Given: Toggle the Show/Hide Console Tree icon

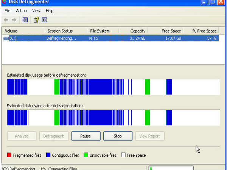Looking at the screenshot, I should tap(25, 20).
